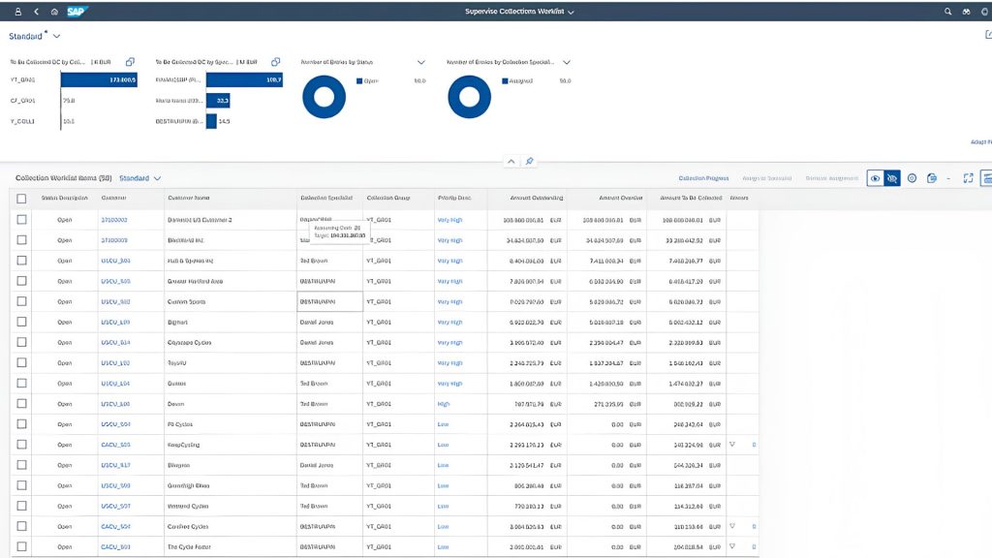
Task: Open the customer link in the Custom Sports row
Action: (x=116, y=302)
